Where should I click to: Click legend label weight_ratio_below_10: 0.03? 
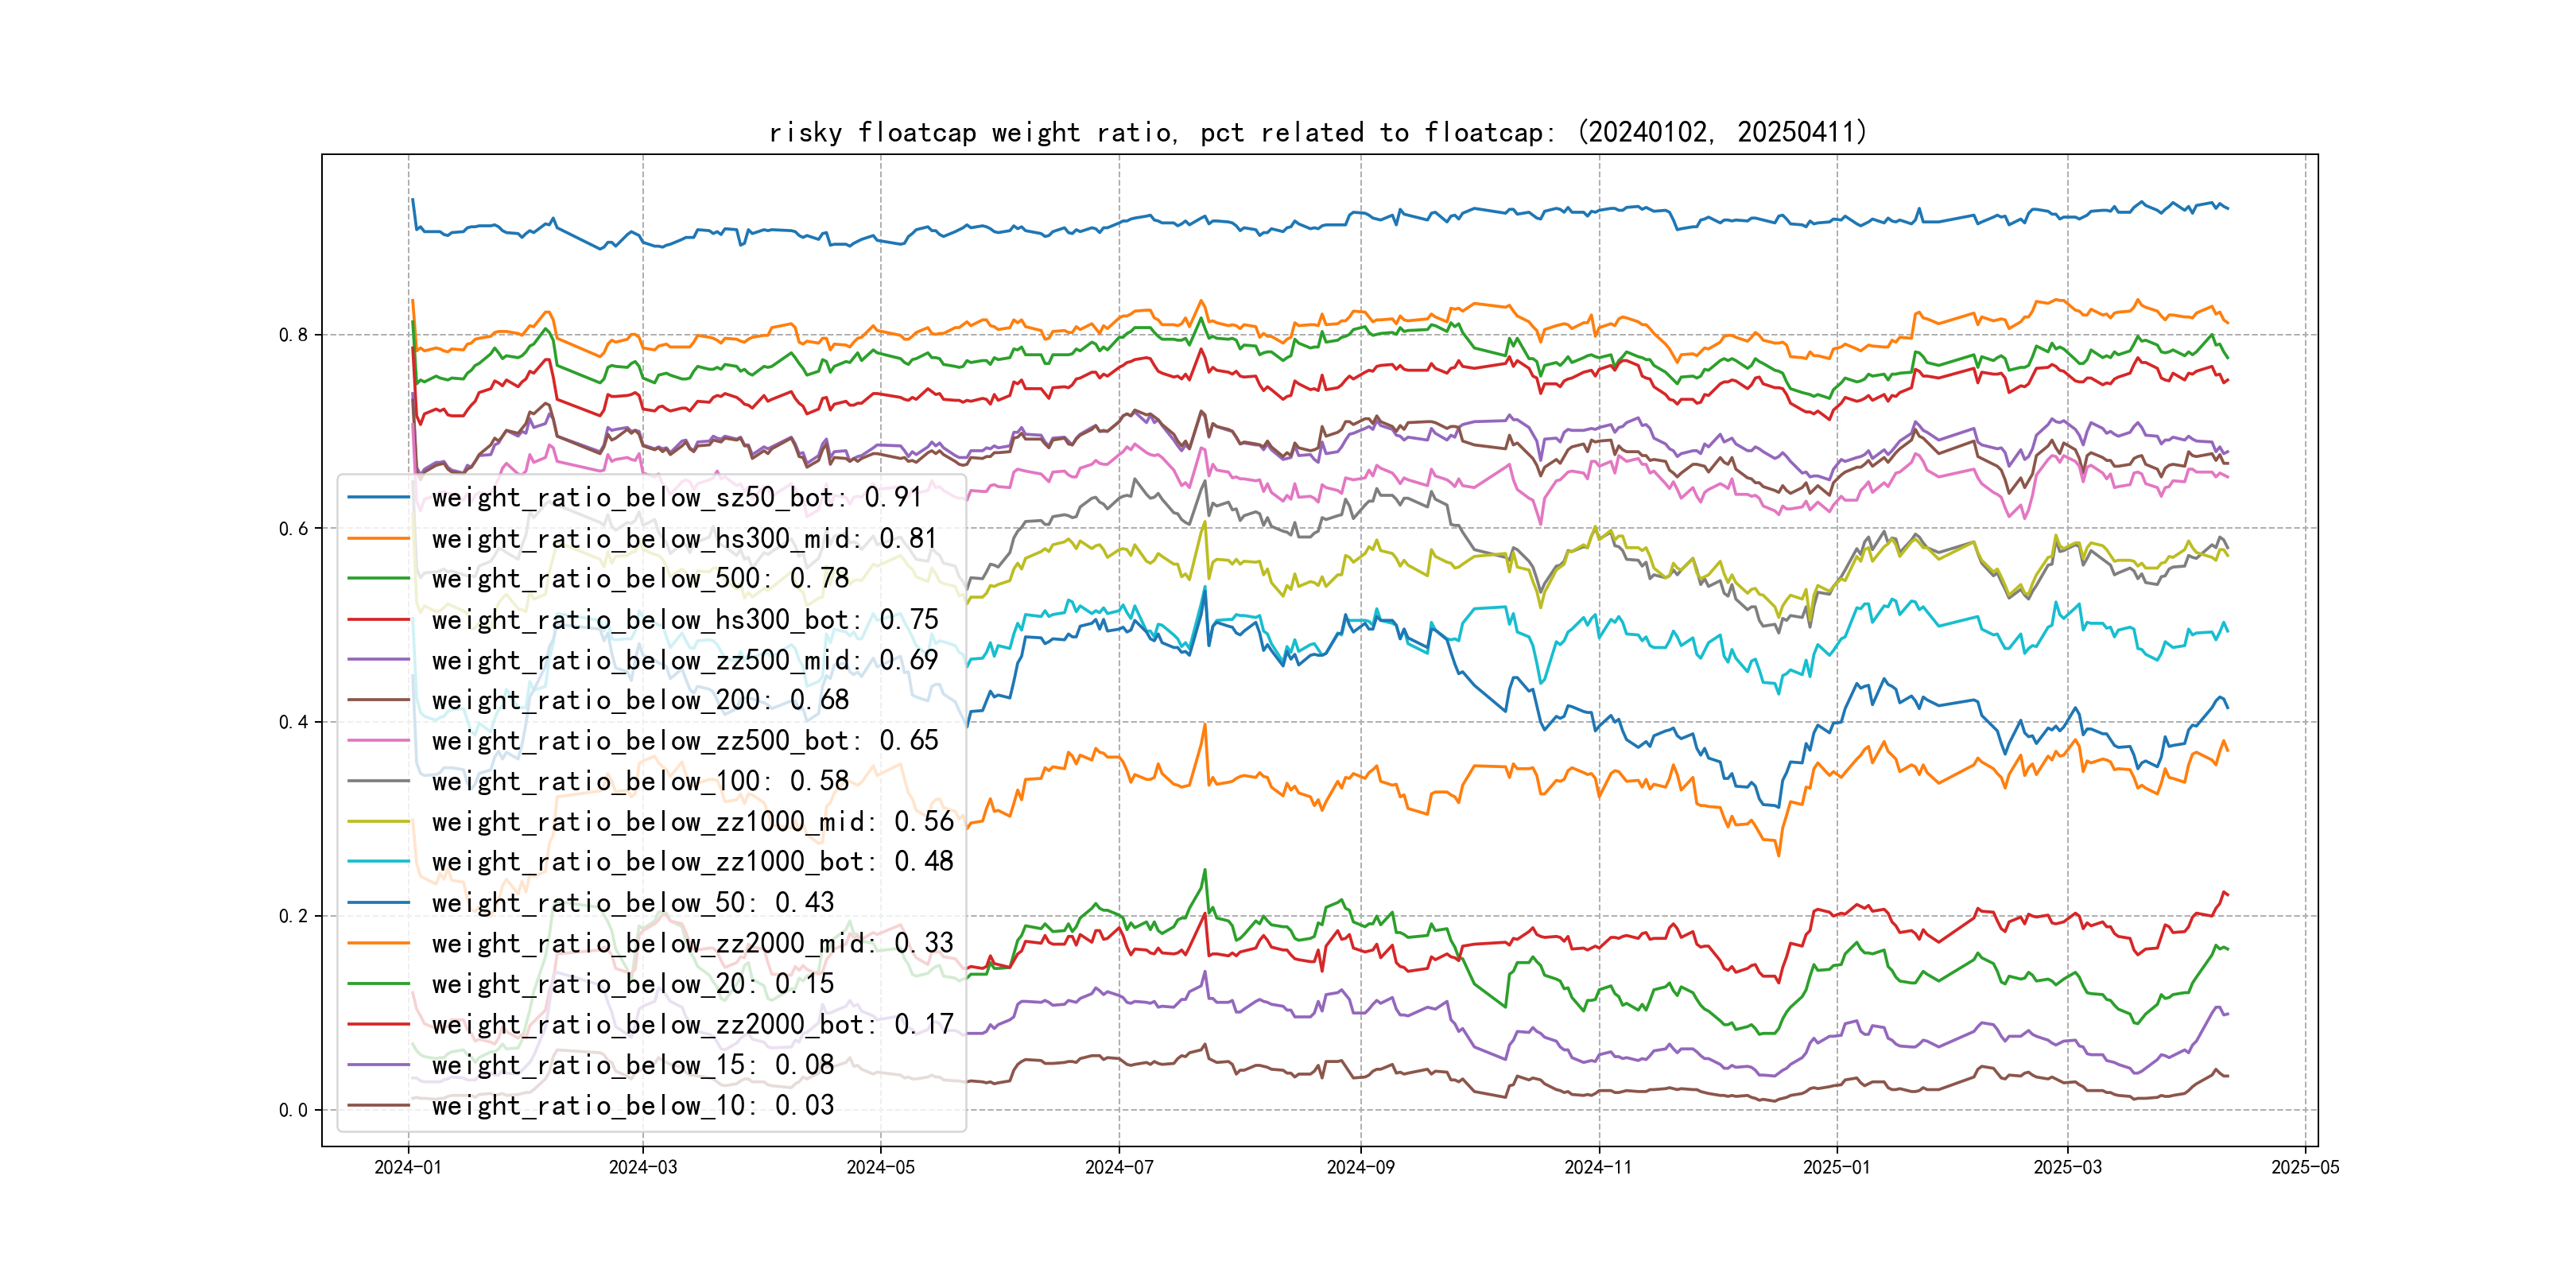pyautogui.click(x=632, y=1105)
